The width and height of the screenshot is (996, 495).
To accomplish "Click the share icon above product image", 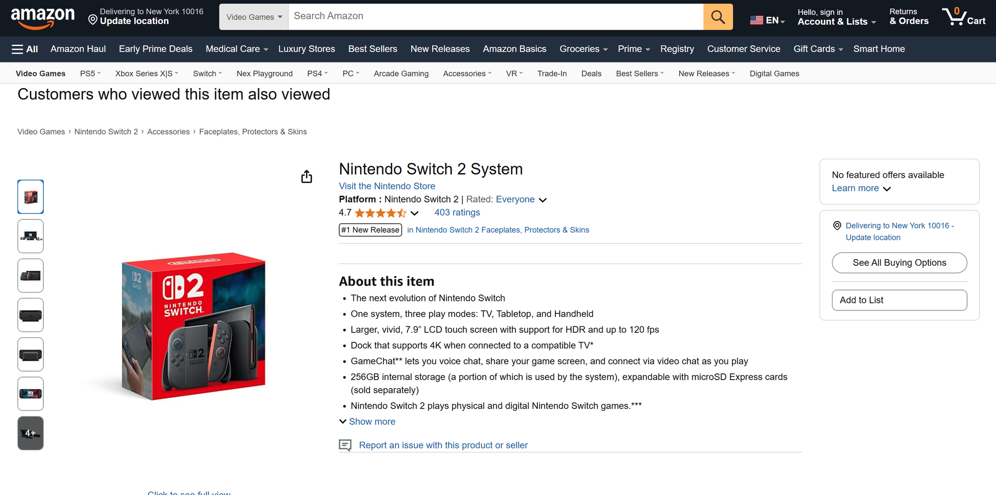I will coord(307,176).
